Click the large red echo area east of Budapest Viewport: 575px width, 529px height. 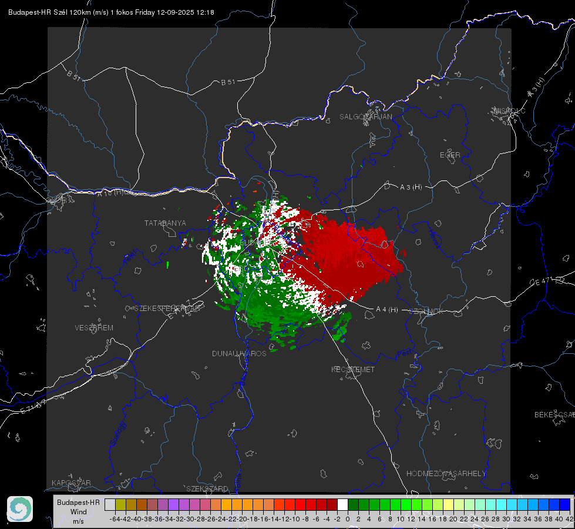coord(348,257)
